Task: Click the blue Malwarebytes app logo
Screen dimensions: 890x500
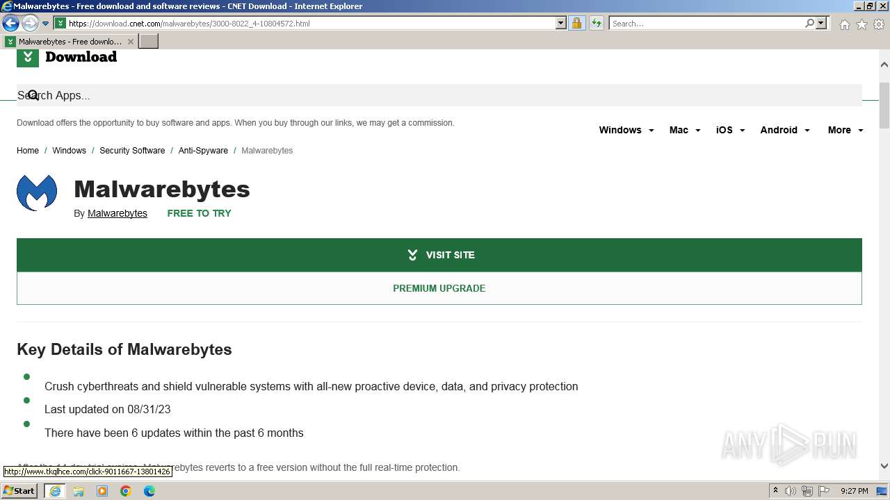Action: tap(37, 192)
